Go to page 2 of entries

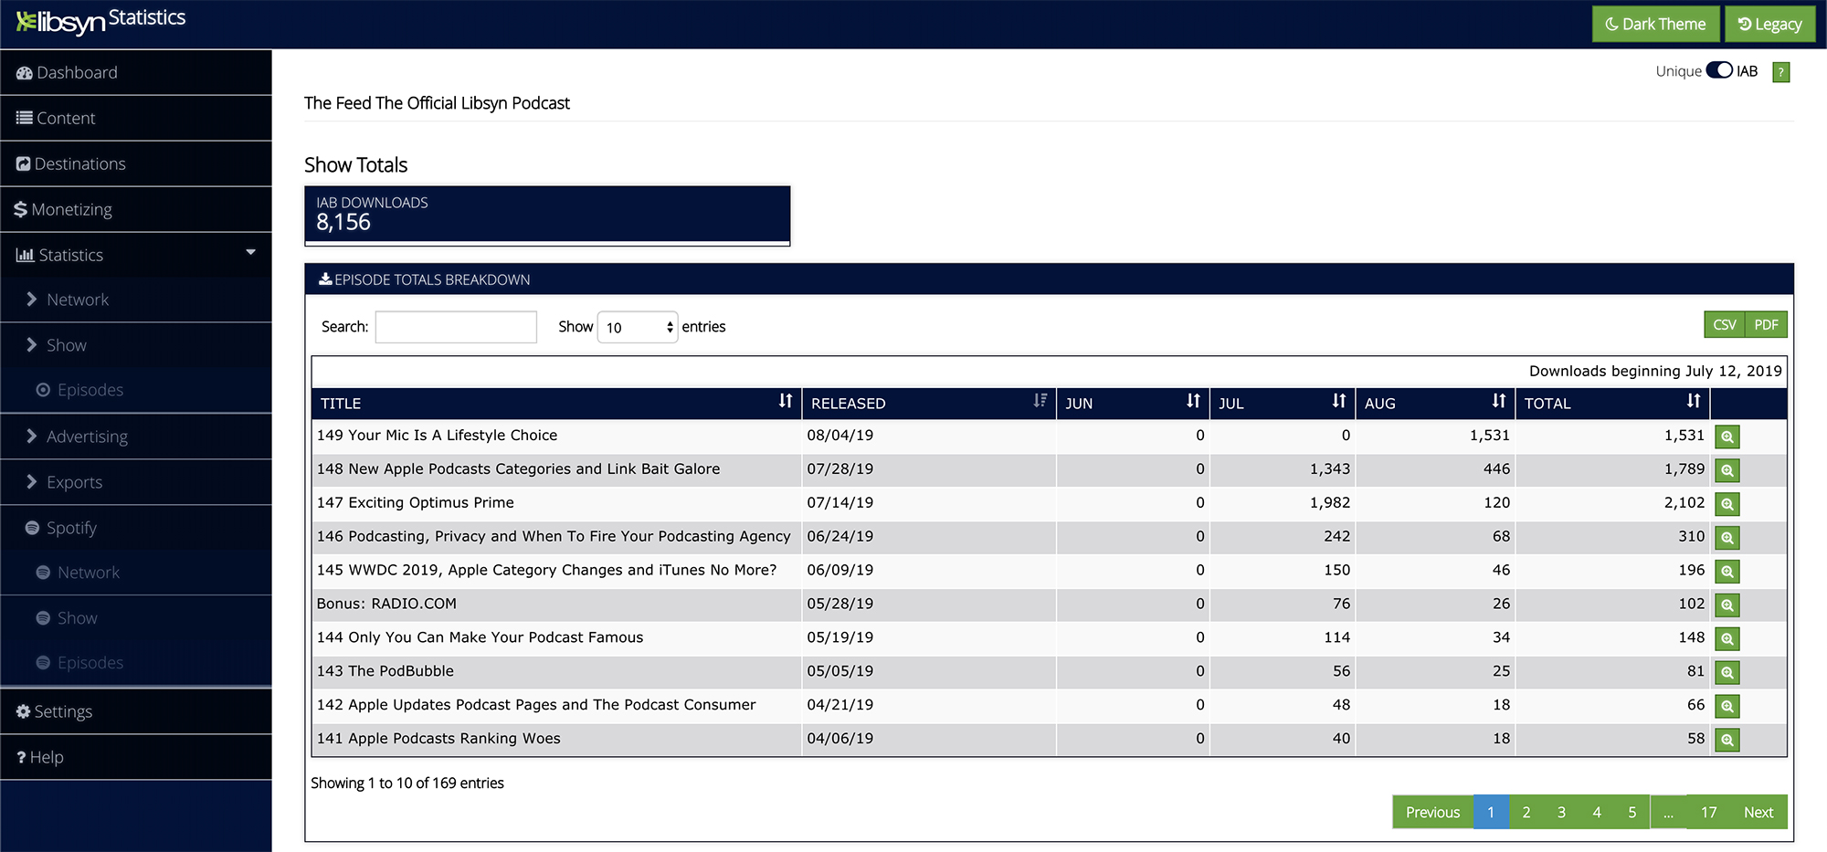coord(1526,812)
